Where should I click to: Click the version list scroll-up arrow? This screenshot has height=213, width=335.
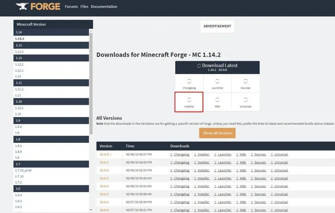click(91, 31)
